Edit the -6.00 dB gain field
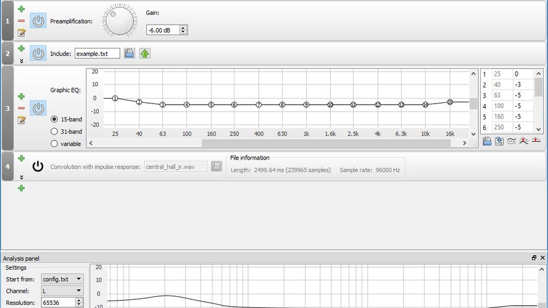Screen dimensions: 548x308 click(x=163, y=30)
